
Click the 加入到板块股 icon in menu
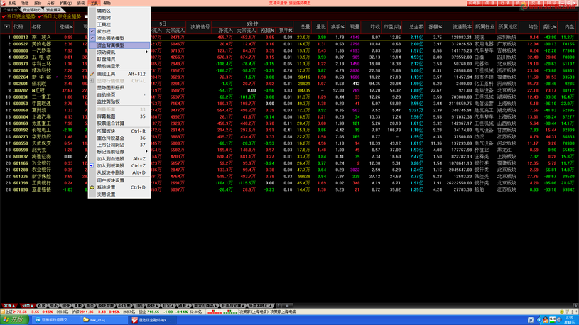92,166
